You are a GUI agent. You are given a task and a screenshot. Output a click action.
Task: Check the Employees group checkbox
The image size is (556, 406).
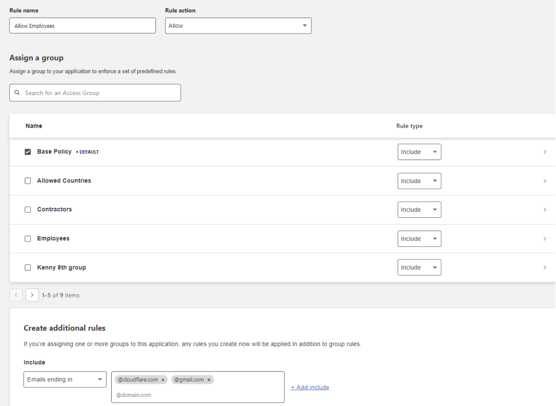click(28, 239)
